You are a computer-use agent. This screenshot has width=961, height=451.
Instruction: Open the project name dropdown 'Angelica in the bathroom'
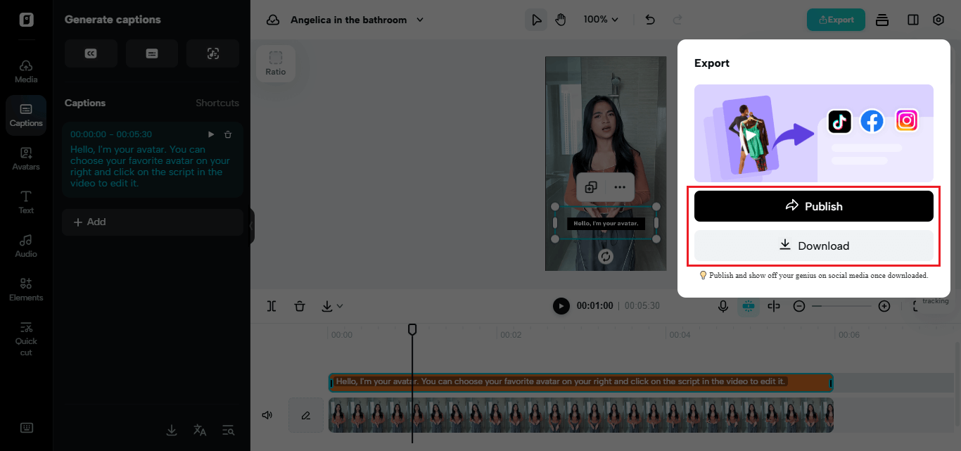click(357, 20)
